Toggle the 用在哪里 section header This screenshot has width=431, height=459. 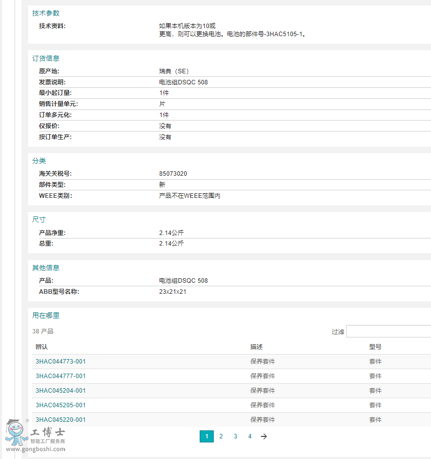46,315
